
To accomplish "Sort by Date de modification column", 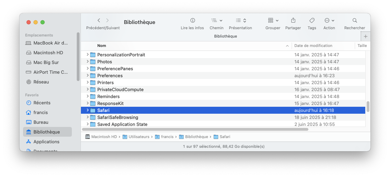I will 313,46.
